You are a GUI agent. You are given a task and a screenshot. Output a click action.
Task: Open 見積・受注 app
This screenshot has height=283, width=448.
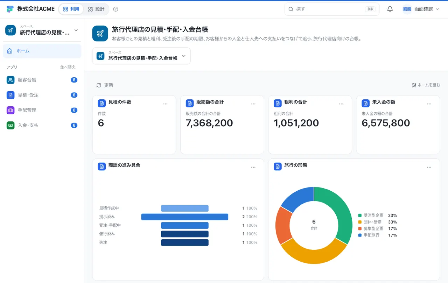42,95
